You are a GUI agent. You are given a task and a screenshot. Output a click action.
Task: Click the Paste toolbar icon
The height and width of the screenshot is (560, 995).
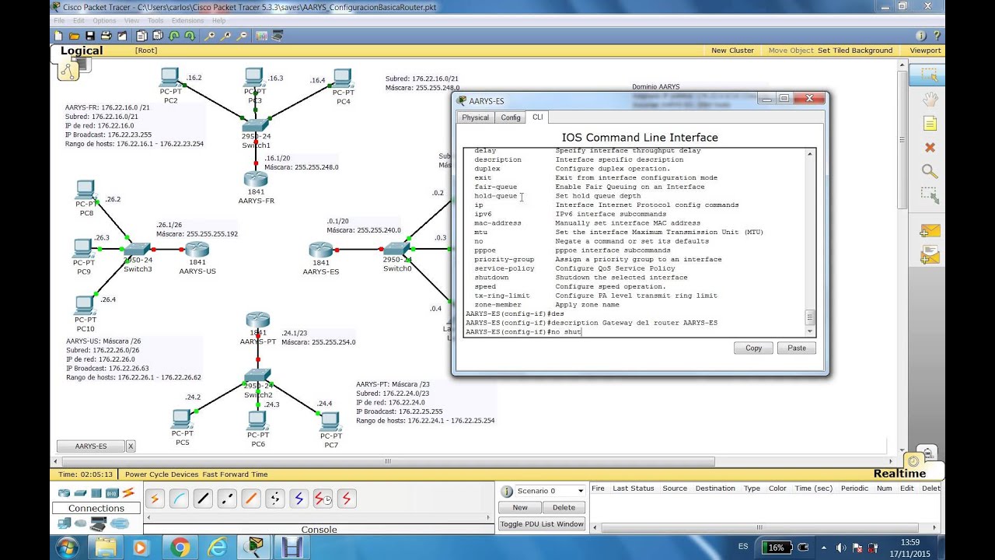pyautogui.click(x=158, y=36)
